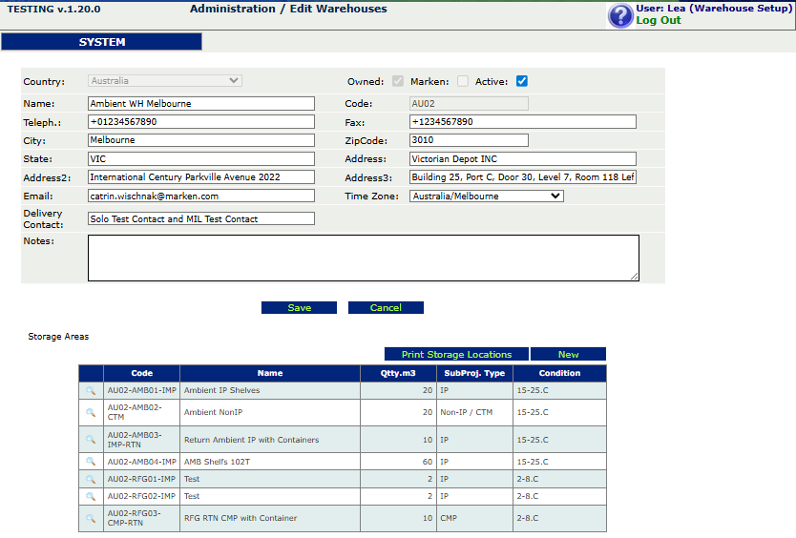Viewport: 796px width, 538px height.
Task: Click the Owned checkbox
Action: (x=398, y=81)
